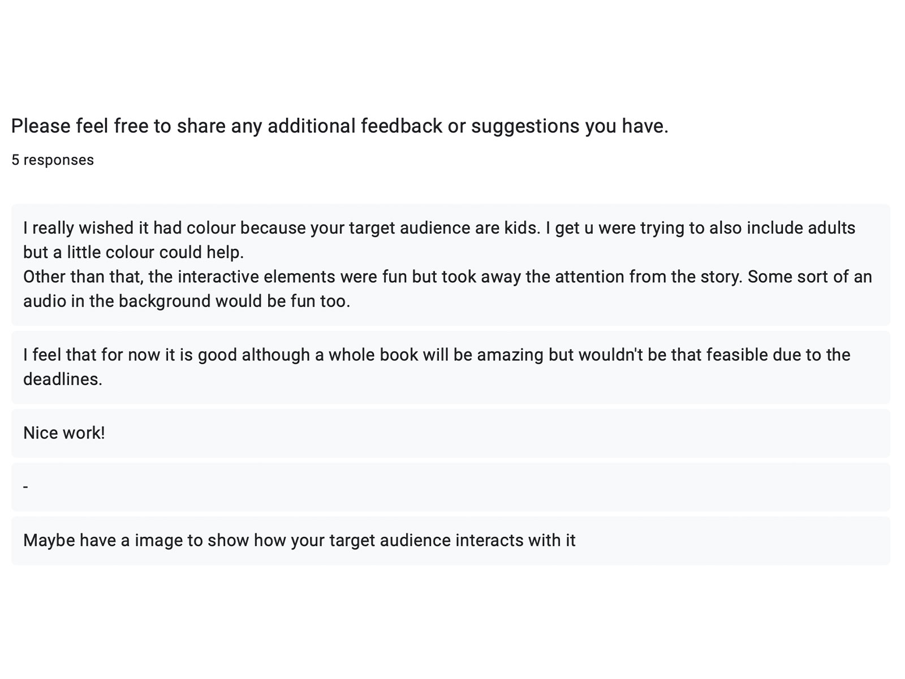Click the word "deadlines." in the second response
The image size is (905, 679).
click(x=63, y=379)
